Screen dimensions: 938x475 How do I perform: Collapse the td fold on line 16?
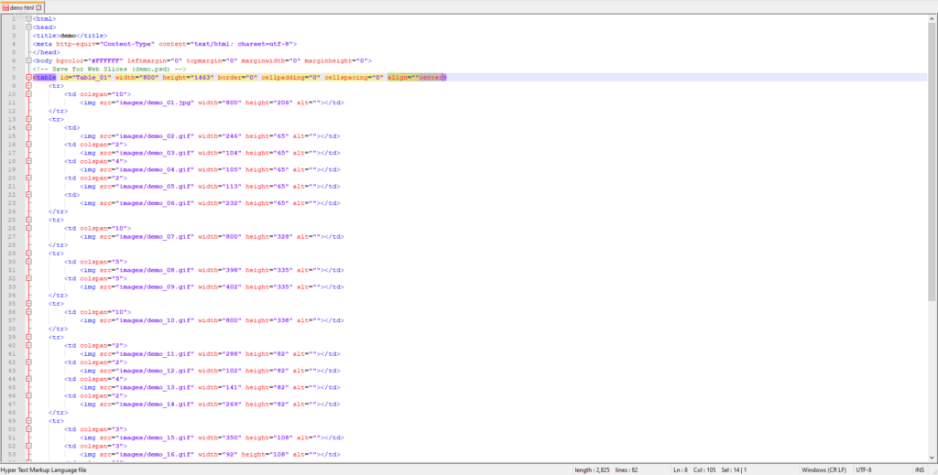(x=28, y=145)
